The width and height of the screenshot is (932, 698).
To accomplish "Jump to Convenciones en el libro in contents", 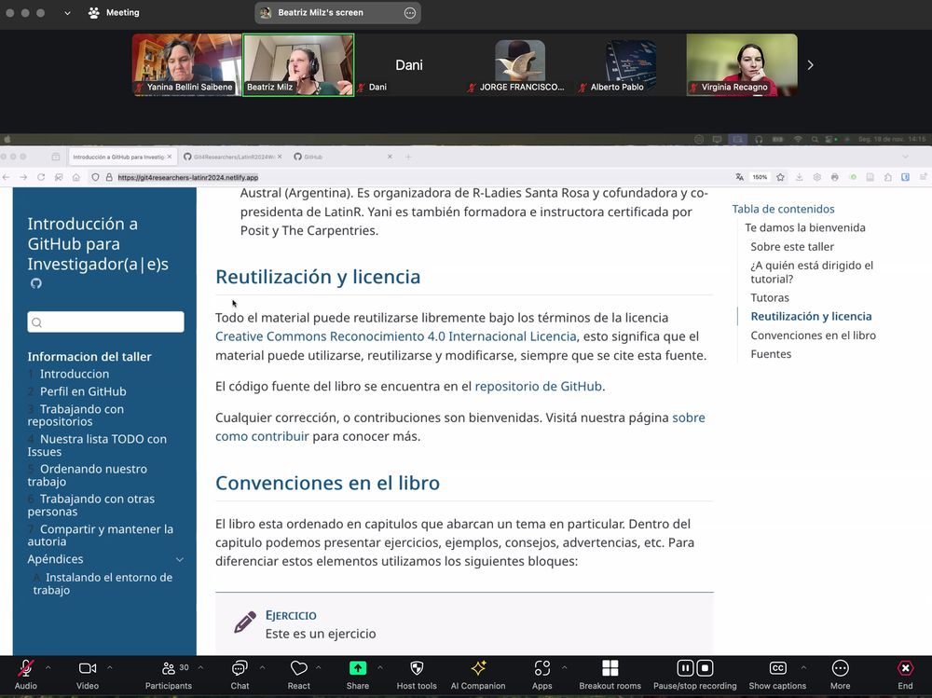I will (813, 335).
